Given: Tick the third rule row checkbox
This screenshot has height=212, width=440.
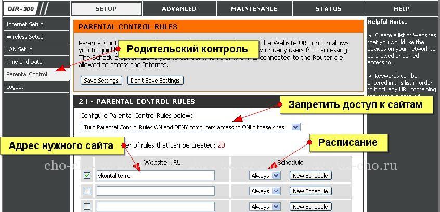Looking at the screenshot, I should click(x=87, y=206).
